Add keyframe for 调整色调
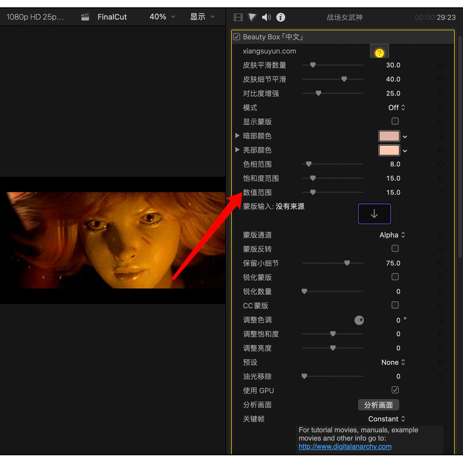Viewport: 463px width, 463px height. 440,320
